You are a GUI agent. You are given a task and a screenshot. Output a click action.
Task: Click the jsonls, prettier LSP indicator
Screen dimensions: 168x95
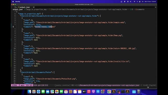62,85
